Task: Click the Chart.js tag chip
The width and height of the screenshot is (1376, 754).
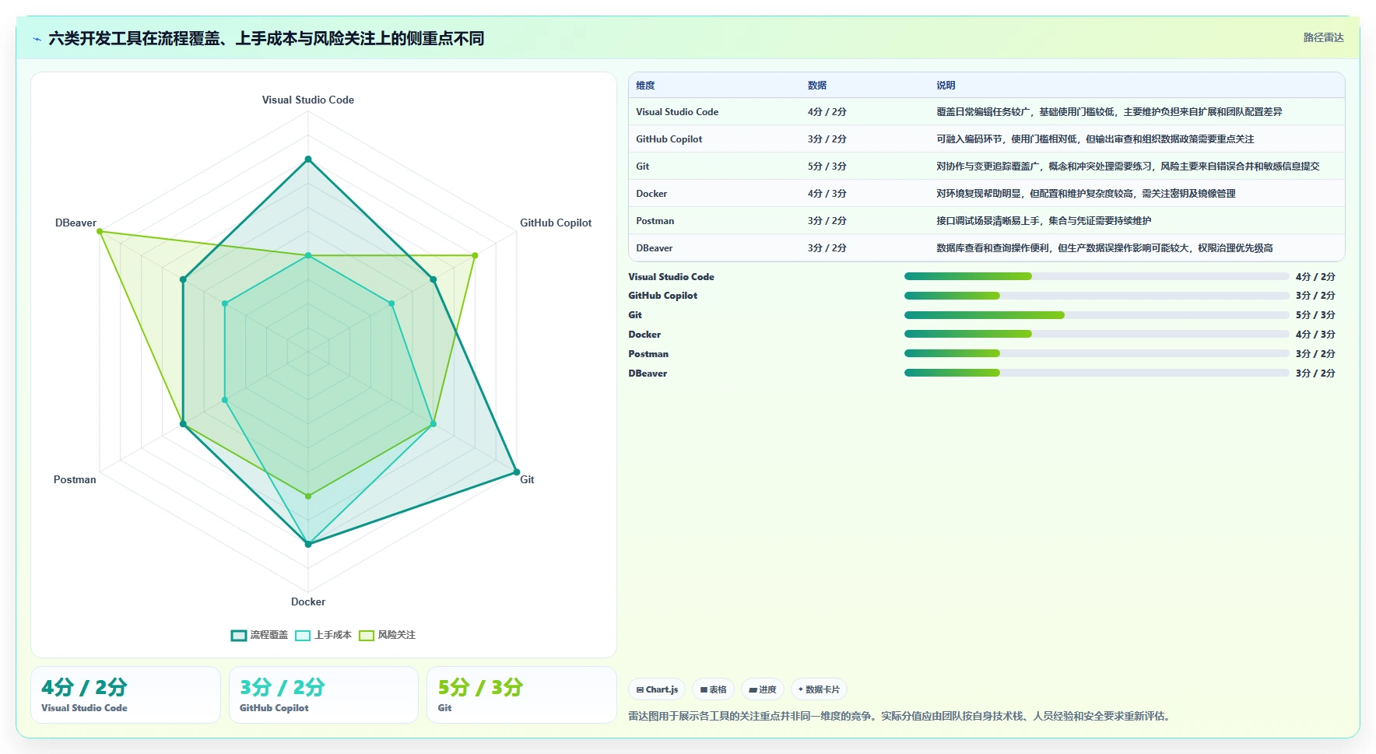Action: coord(657,689)
